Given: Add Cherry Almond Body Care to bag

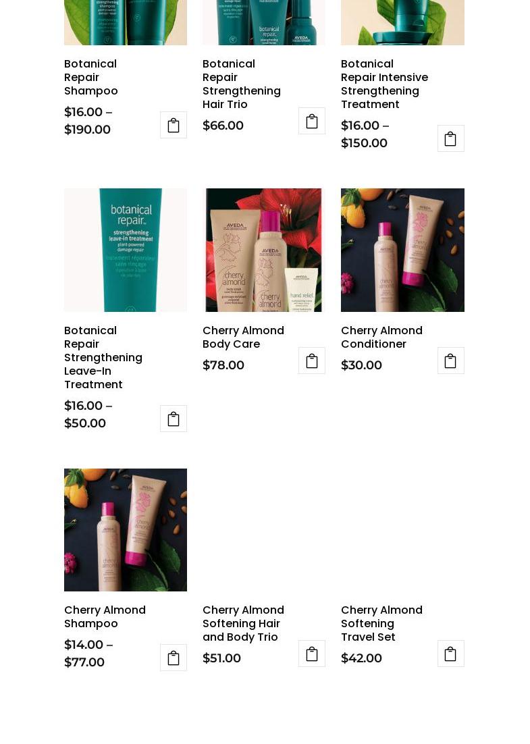Looking at the screenshot, I should coord(312,361).
